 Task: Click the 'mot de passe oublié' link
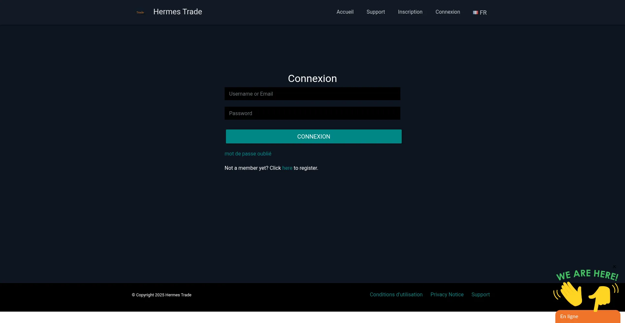click(x=248, y=154)
